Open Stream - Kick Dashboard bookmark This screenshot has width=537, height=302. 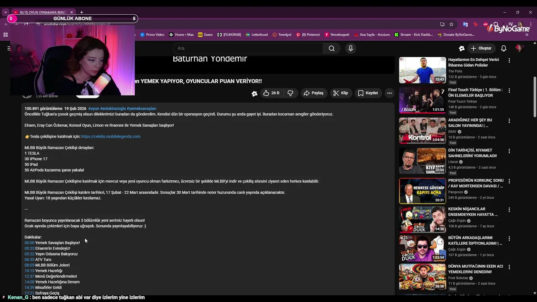pyautogui.click(x=413, y=35)
